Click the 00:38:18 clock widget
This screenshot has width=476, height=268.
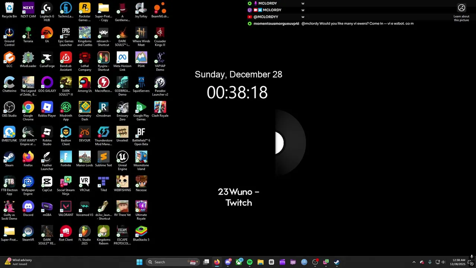pos(237,92)
